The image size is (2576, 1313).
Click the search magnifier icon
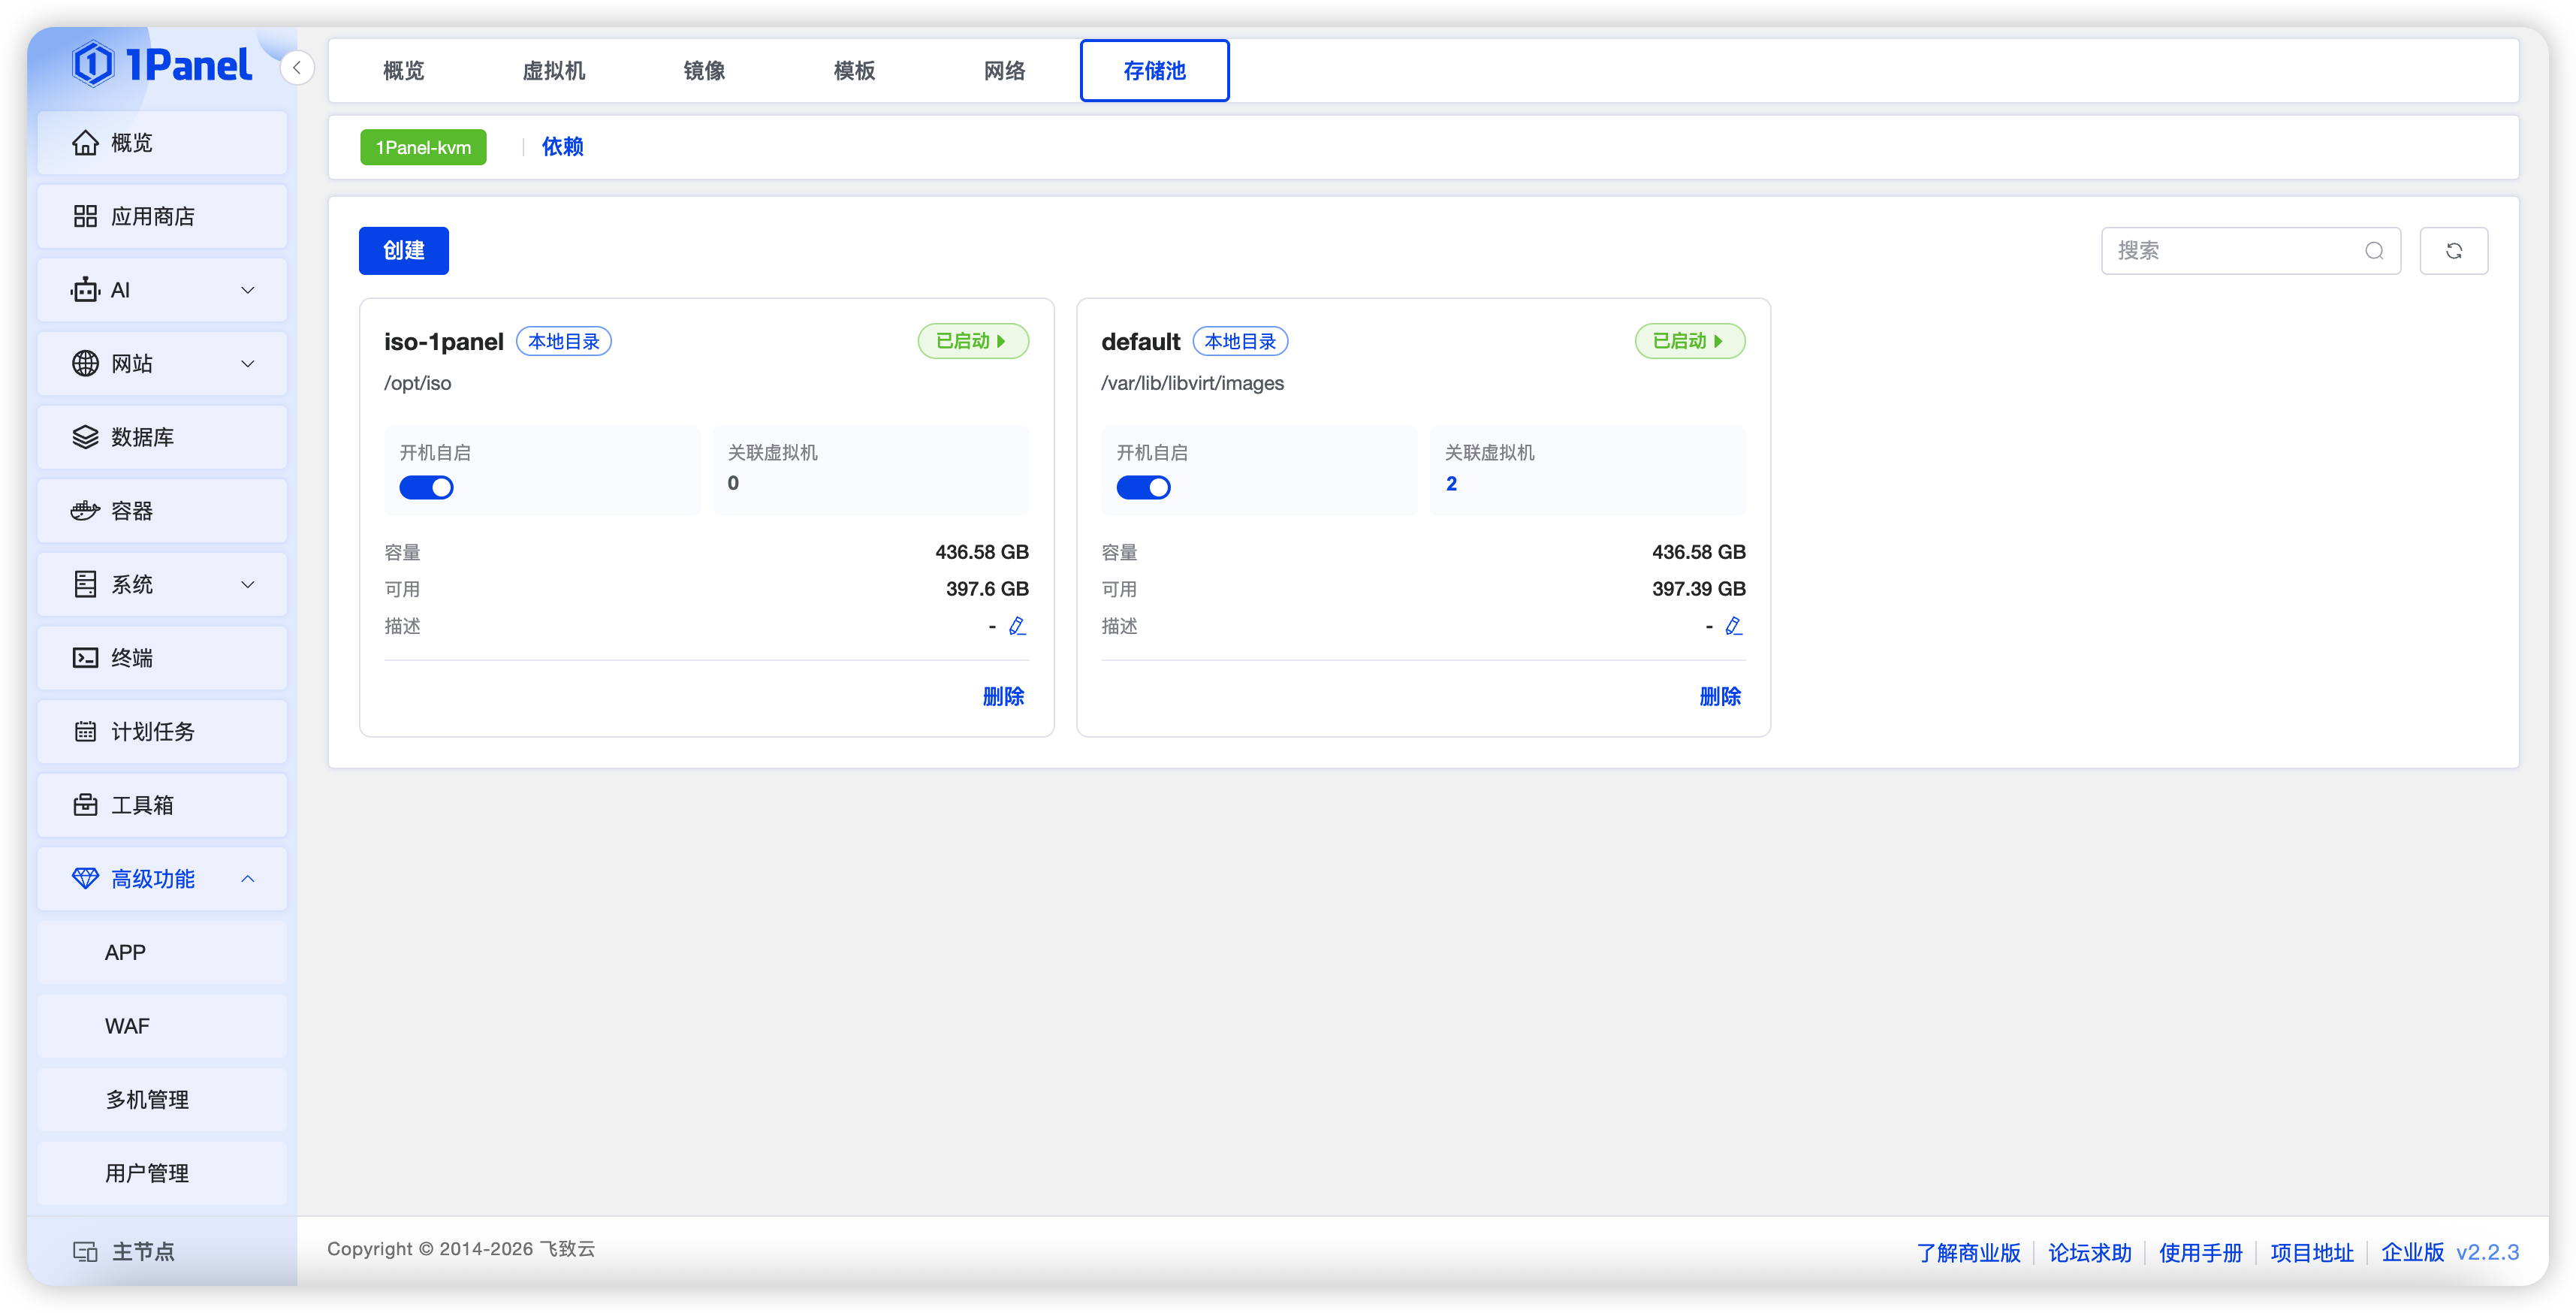[2374, 251]
